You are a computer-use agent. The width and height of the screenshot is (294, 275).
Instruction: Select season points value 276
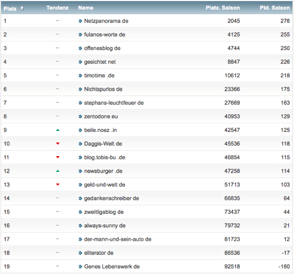285,21
